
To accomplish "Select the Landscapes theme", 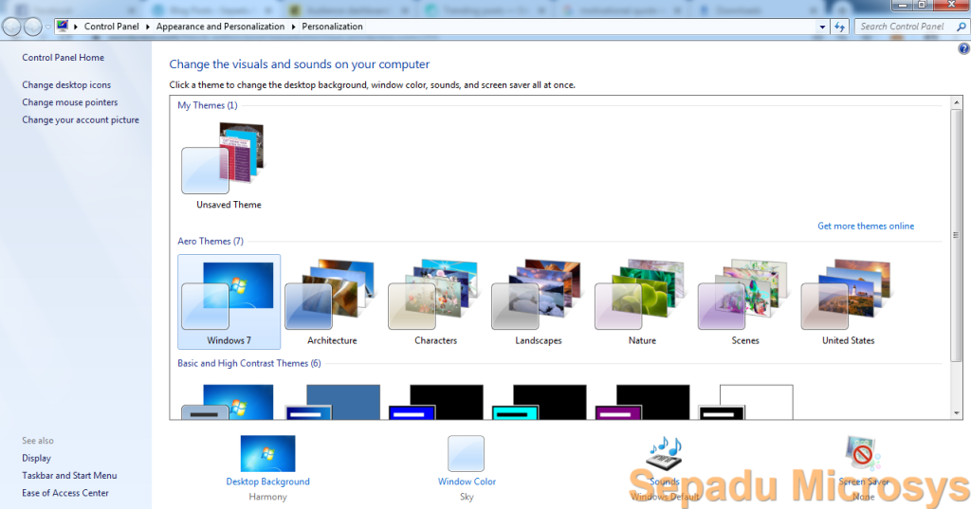I will (539, 301).
